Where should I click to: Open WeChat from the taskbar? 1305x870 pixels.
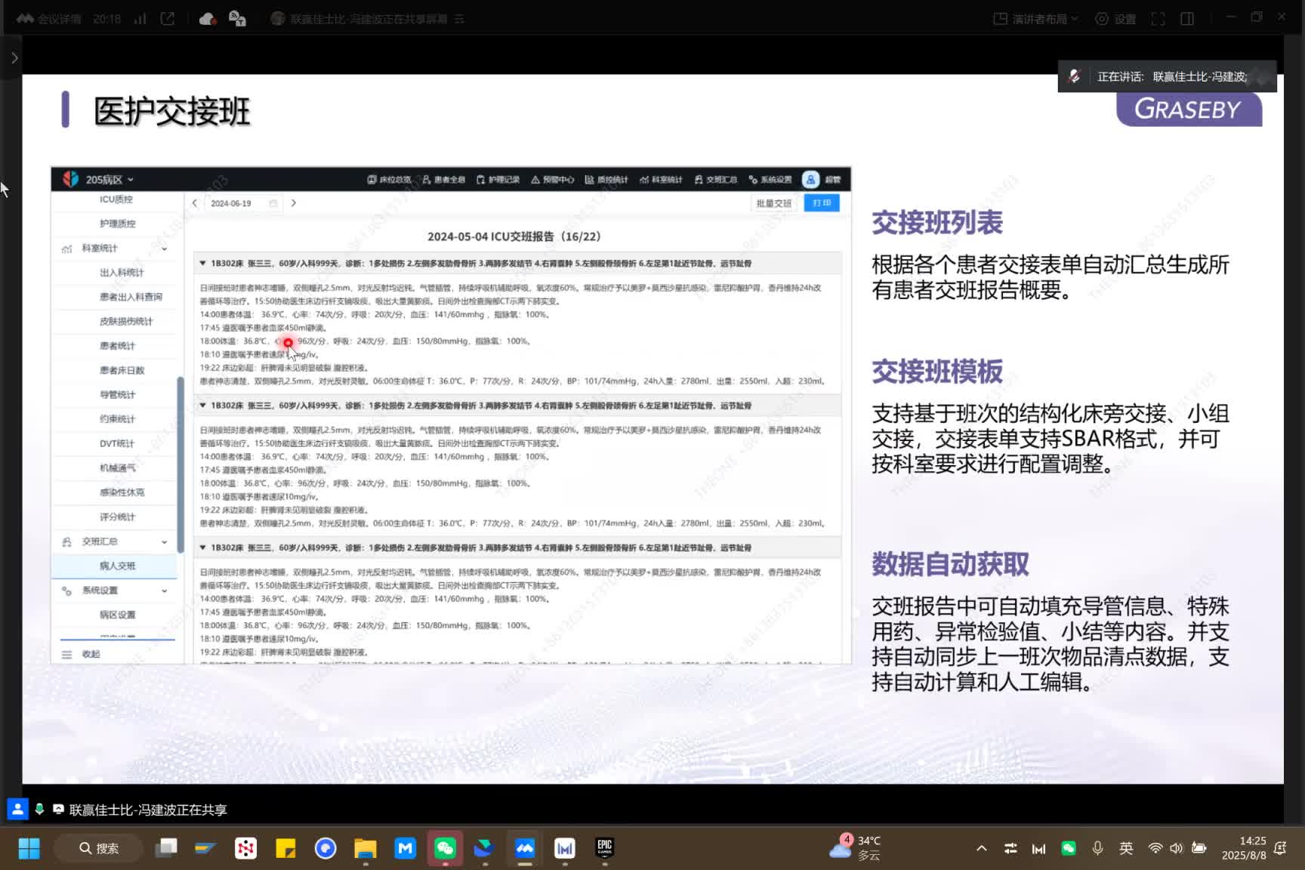445,848
